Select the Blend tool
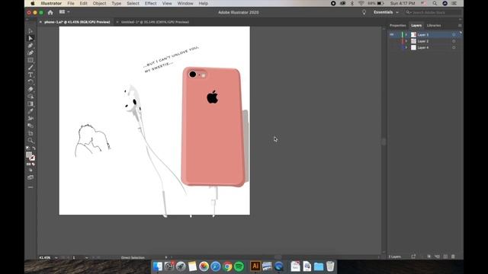 [30, 126]
